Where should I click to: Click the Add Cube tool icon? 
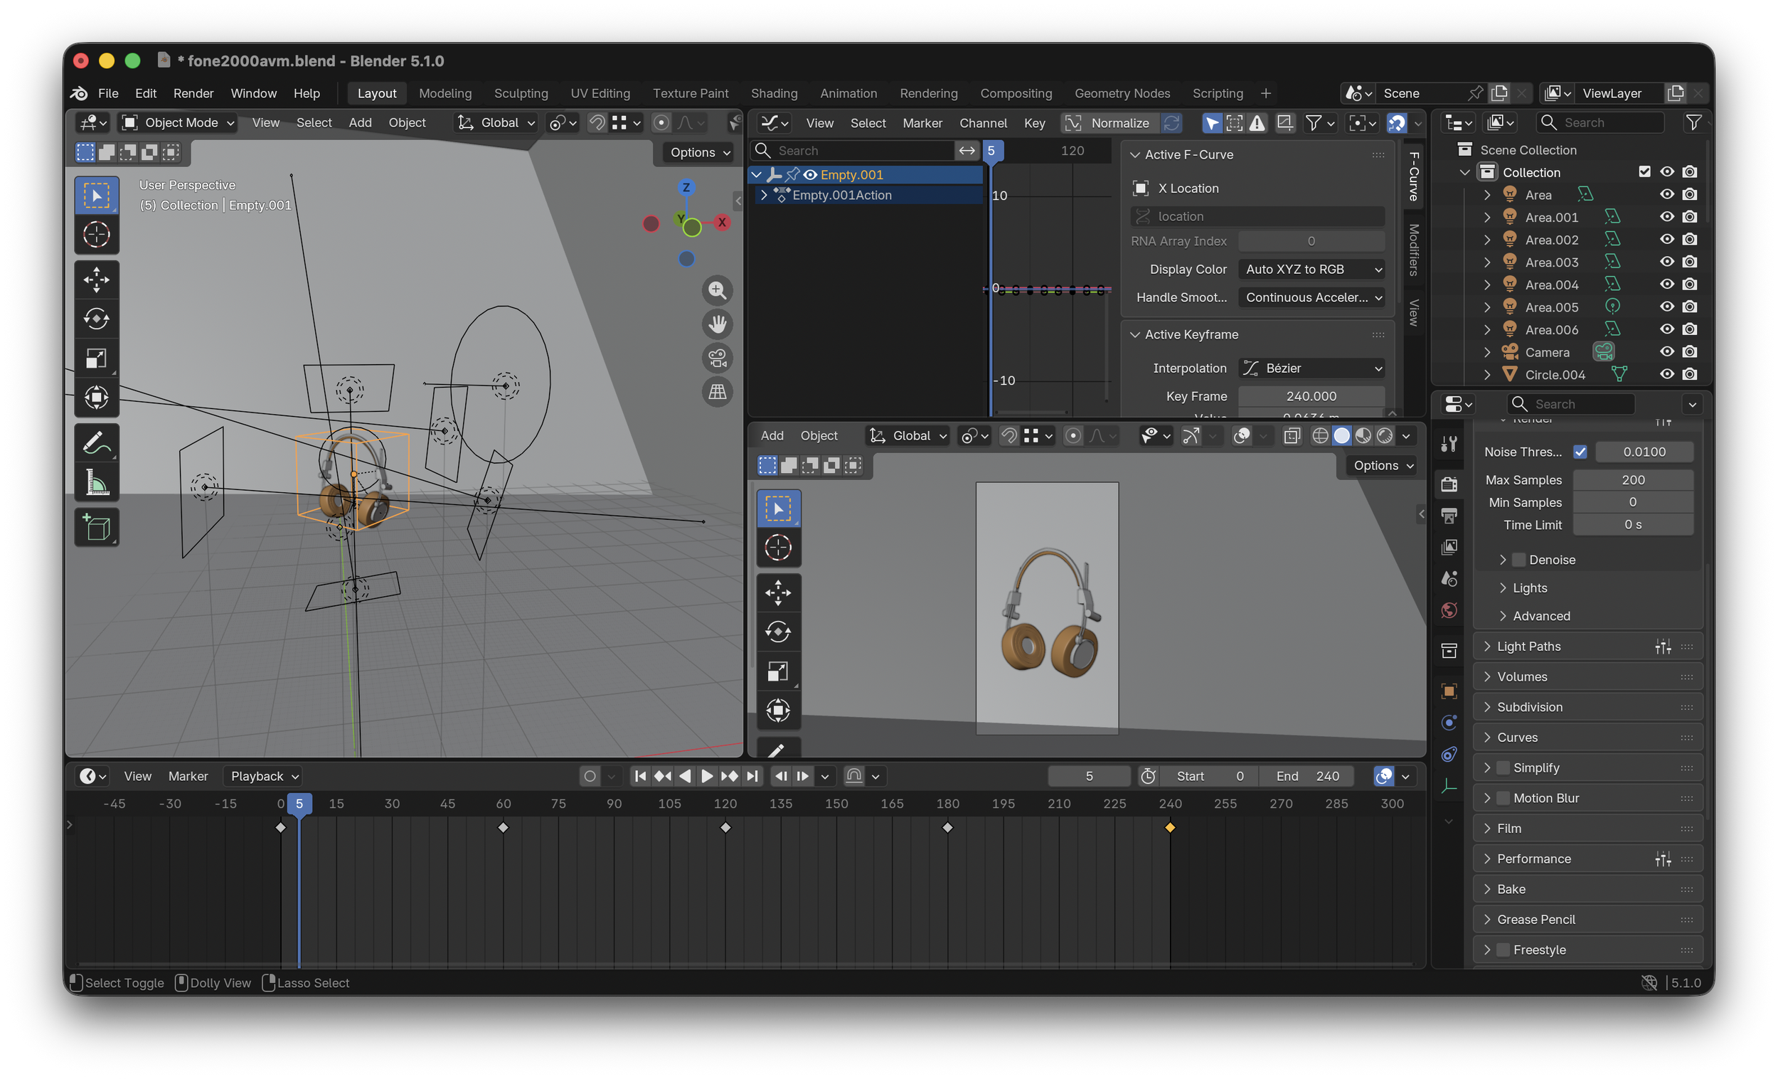pyautogui.click(x=97, y=528)
